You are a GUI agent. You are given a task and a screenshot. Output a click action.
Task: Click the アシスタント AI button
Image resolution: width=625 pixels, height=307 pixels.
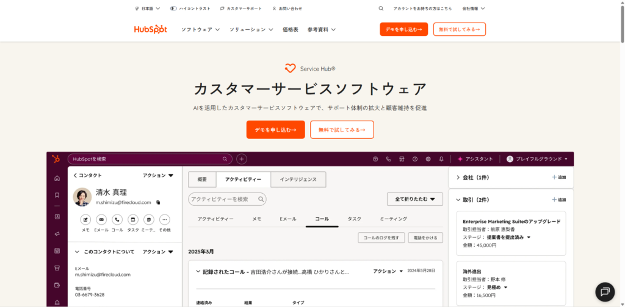point(475,159)
